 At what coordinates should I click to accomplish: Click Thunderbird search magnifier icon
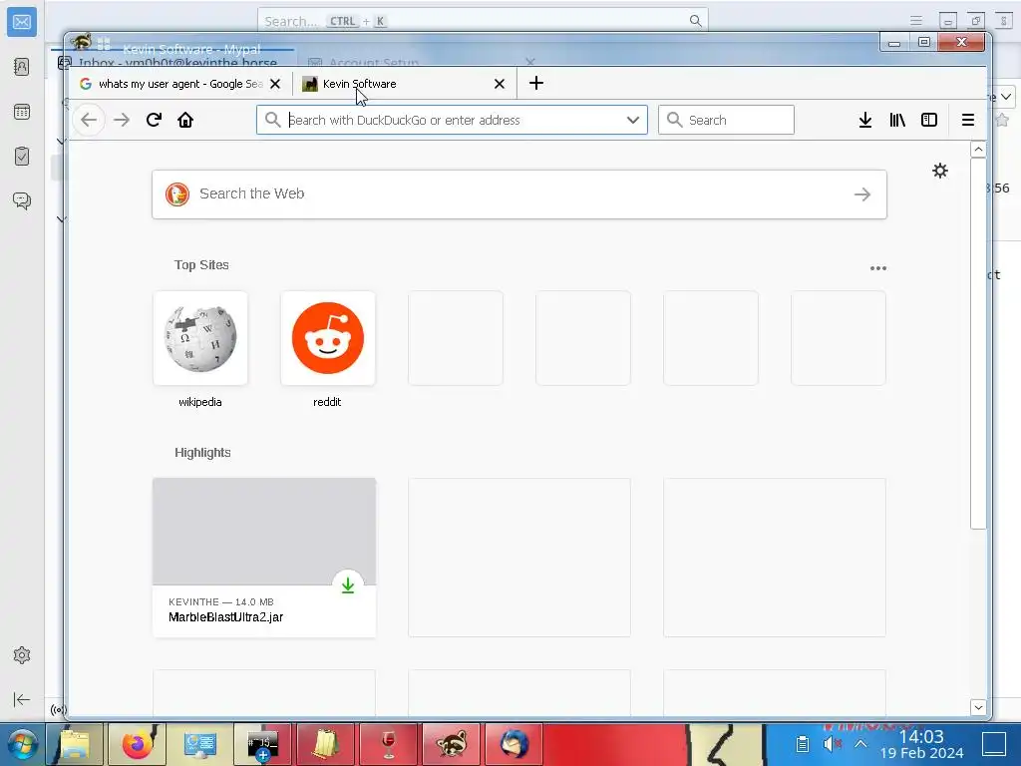tap(695, 21)
